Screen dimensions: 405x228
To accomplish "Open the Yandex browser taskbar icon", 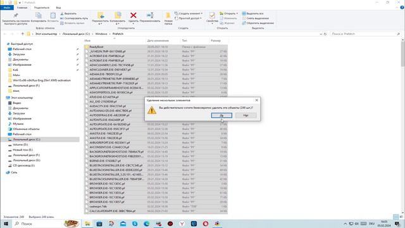I will (182, 224).
